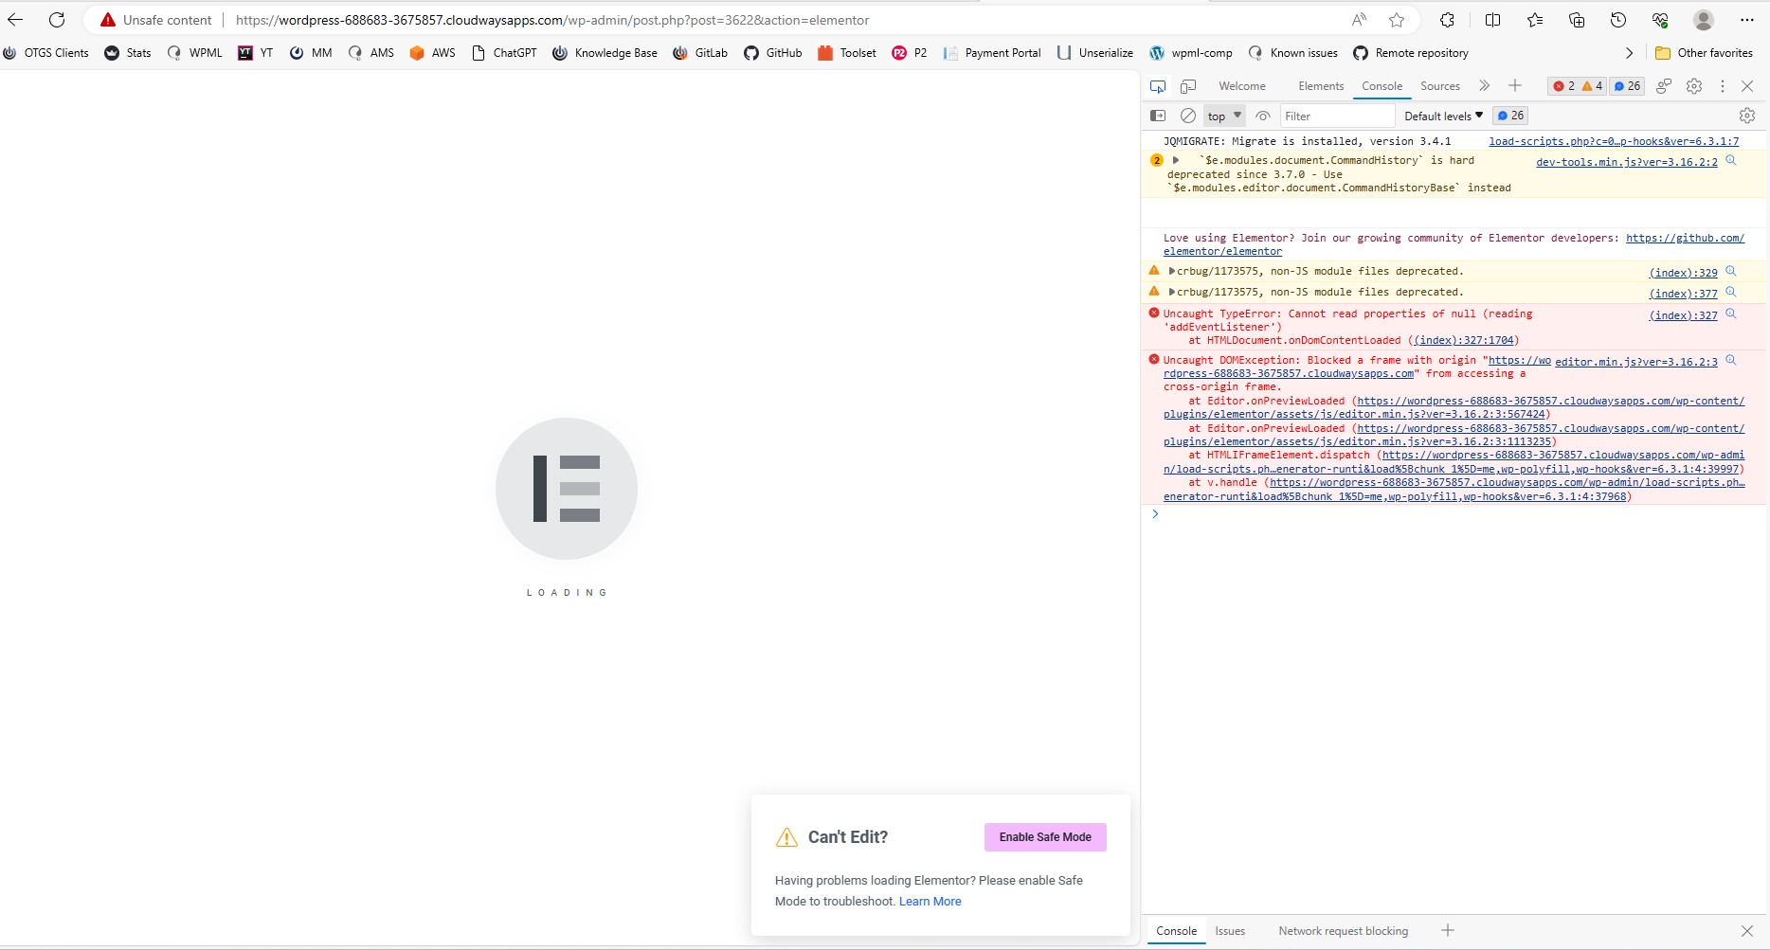Open Other favorites folder
Viewport: 1770px width, 950px height.
coord(1704,53)
